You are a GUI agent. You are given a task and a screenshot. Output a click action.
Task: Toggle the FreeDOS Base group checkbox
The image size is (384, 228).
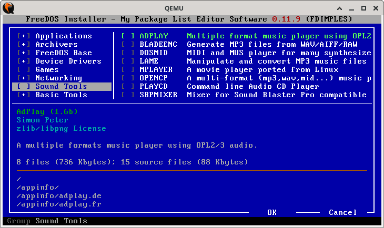pos(24,53)
